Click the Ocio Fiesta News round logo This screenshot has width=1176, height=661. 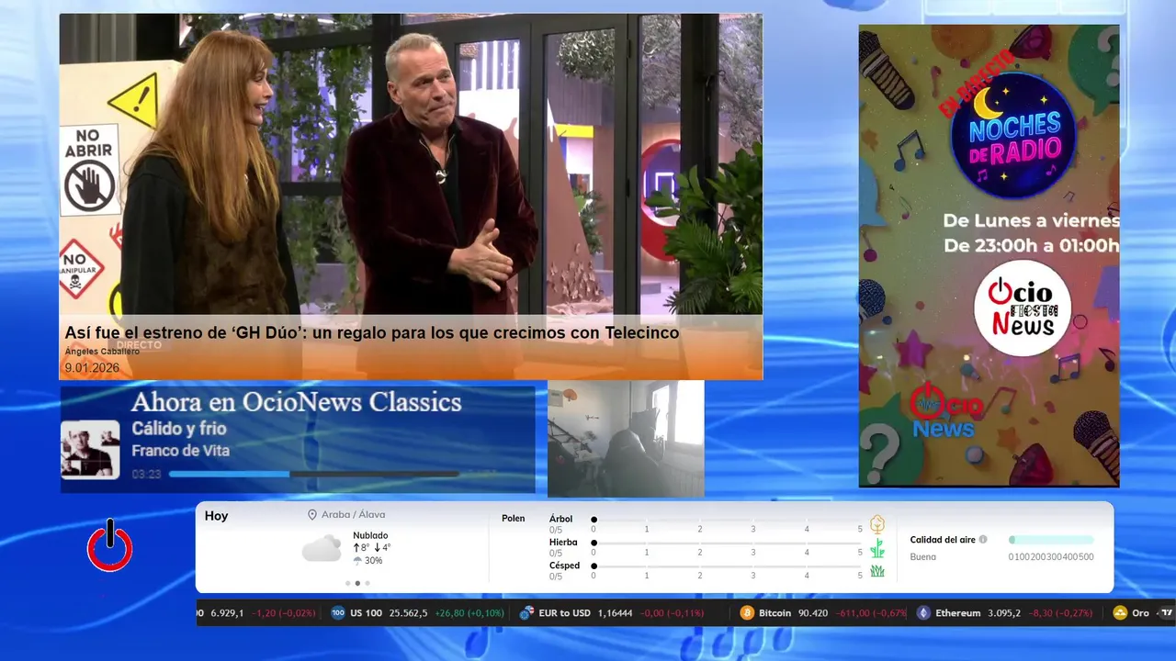(x=1023, y=308)
